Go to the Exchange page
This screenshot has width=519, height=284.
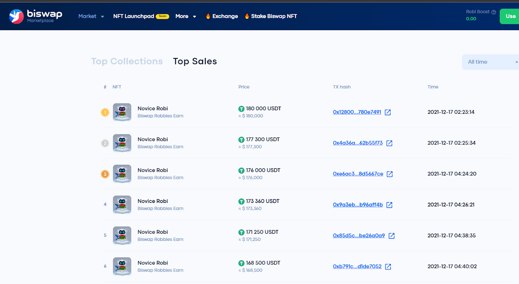222,16
